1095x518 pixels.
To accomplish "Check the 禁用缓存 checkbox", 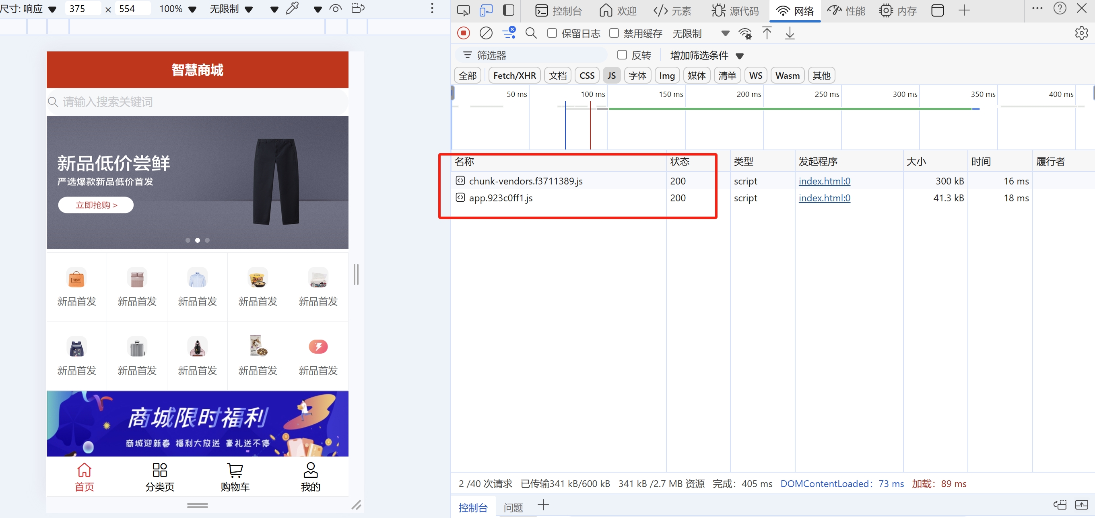I will click(x=614, y=33).
